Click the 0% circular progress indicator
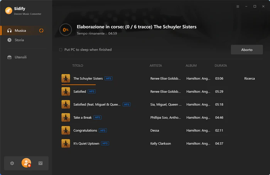 [66, 30]
